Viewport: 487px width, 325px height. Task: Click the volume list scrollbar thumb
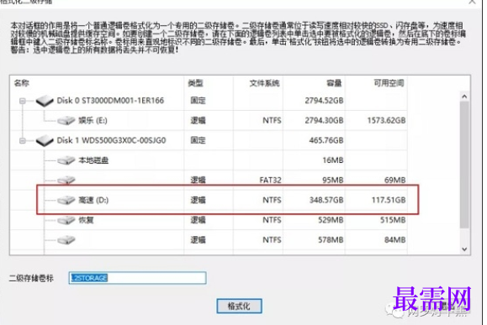(x=464, y=165)
